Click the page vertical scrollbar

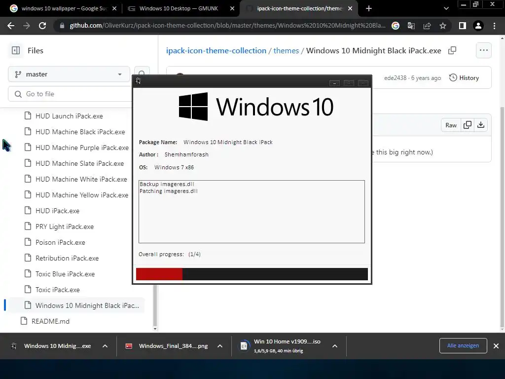coord(502,216)
